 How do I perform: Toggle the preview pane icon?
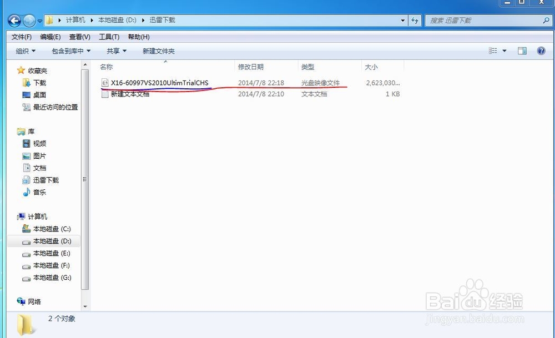click(522, 51)
